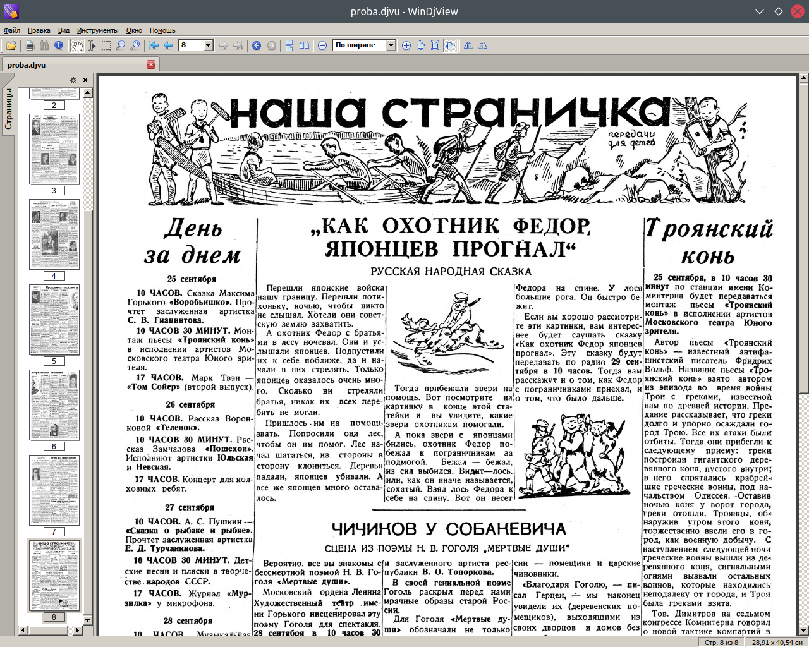This screenshot has height=647, width=809.
Task: Fit the page to window
Action: 435,45
